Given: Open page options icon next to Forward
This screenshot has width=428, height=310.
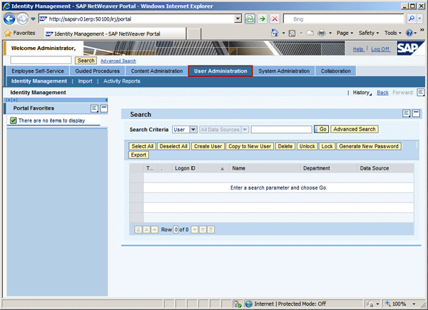Looking at the screenshot, I should (420, 93).
